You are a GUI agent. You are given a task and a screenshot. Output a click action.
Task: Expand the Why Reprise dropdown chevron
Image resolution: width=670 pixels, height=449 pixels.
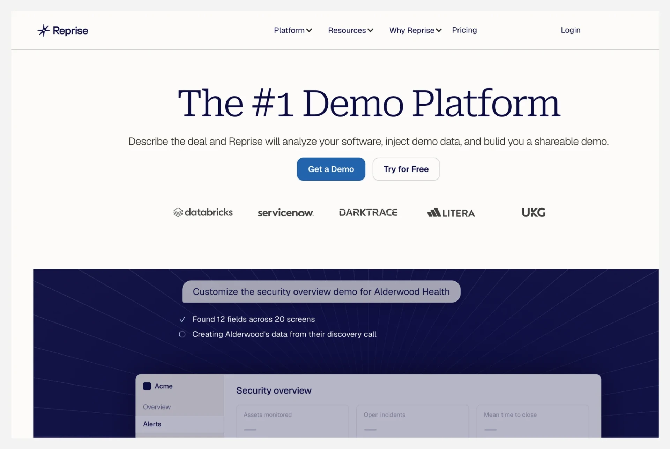pyautogui.click(x=439, y=30)
